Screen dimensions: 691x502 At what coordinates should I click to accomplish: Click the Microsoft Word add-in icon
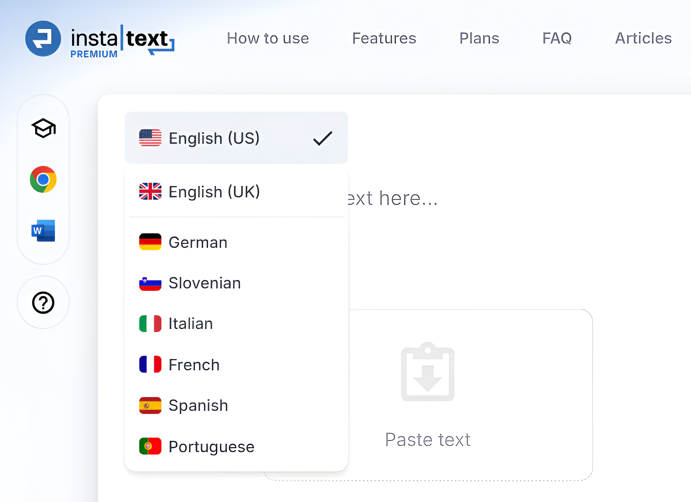click(43, 231)
